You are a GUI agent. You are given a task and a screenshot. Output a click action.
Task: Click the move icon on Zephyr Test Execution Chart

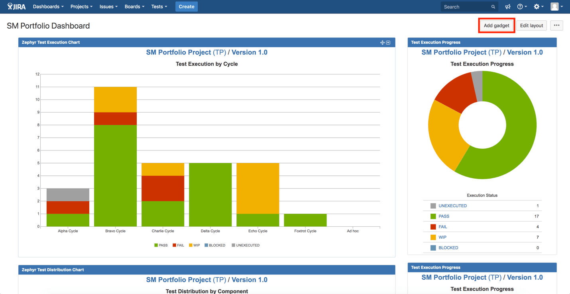[382, 43]
